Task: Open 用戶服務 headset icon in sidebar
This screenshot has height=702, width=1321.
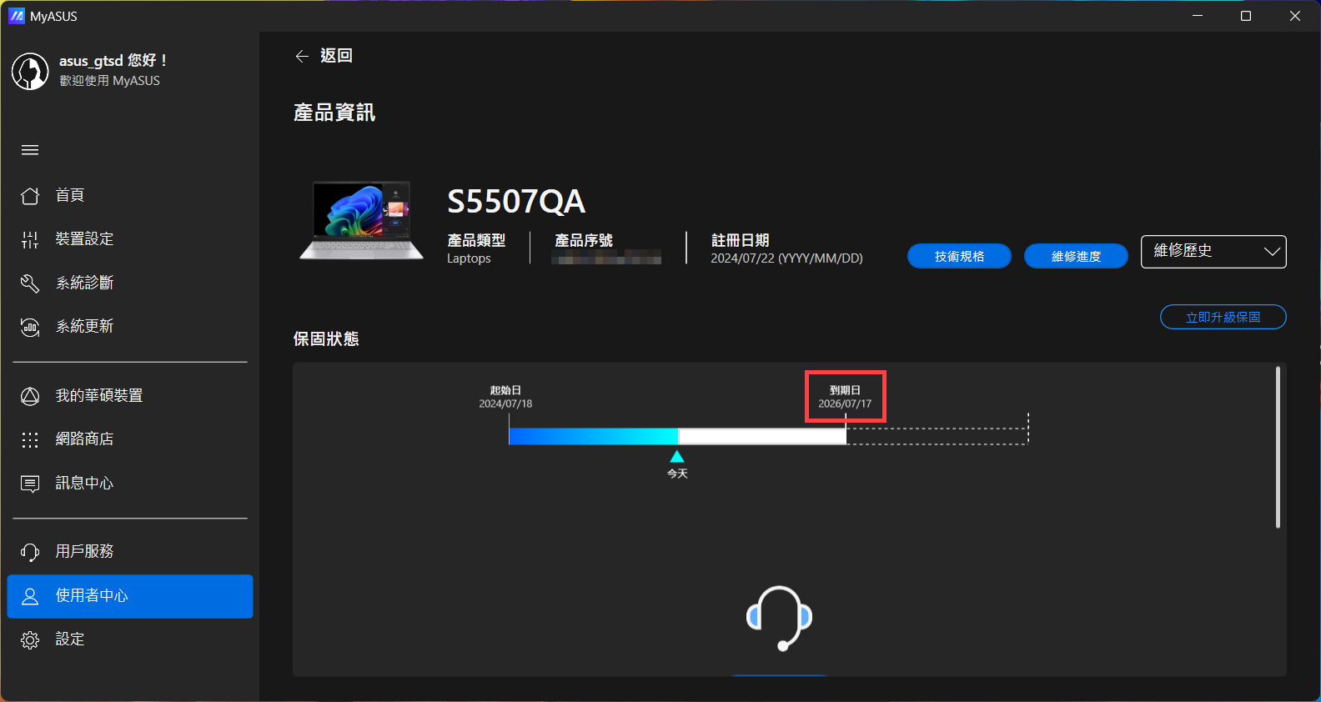Action: point(30,552)
